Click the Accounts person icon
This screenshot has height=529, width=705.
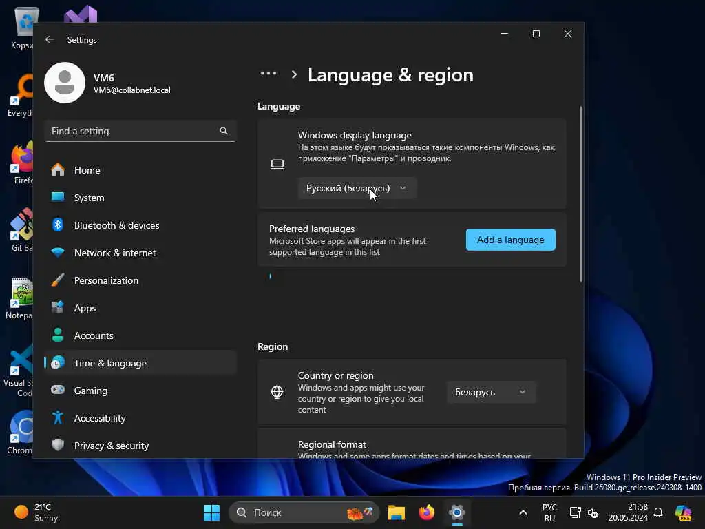click(x=58, y=335)
